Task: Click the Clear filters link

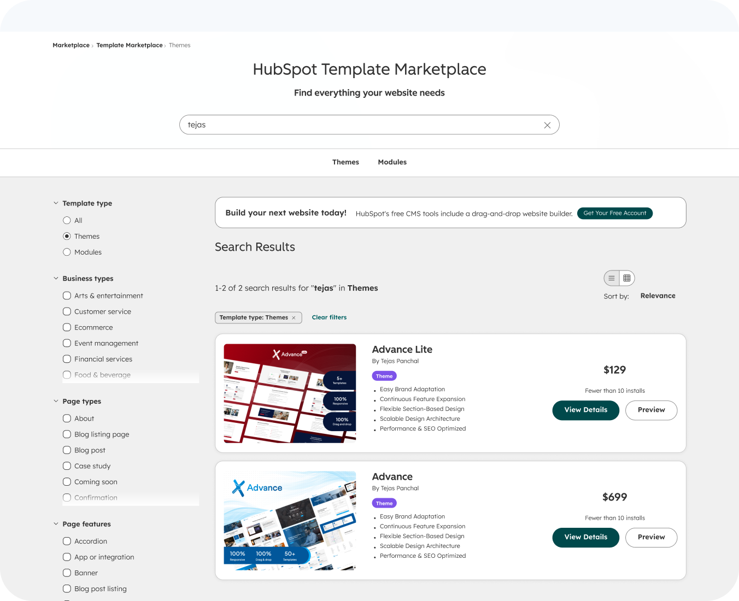Action: [329, 317]
